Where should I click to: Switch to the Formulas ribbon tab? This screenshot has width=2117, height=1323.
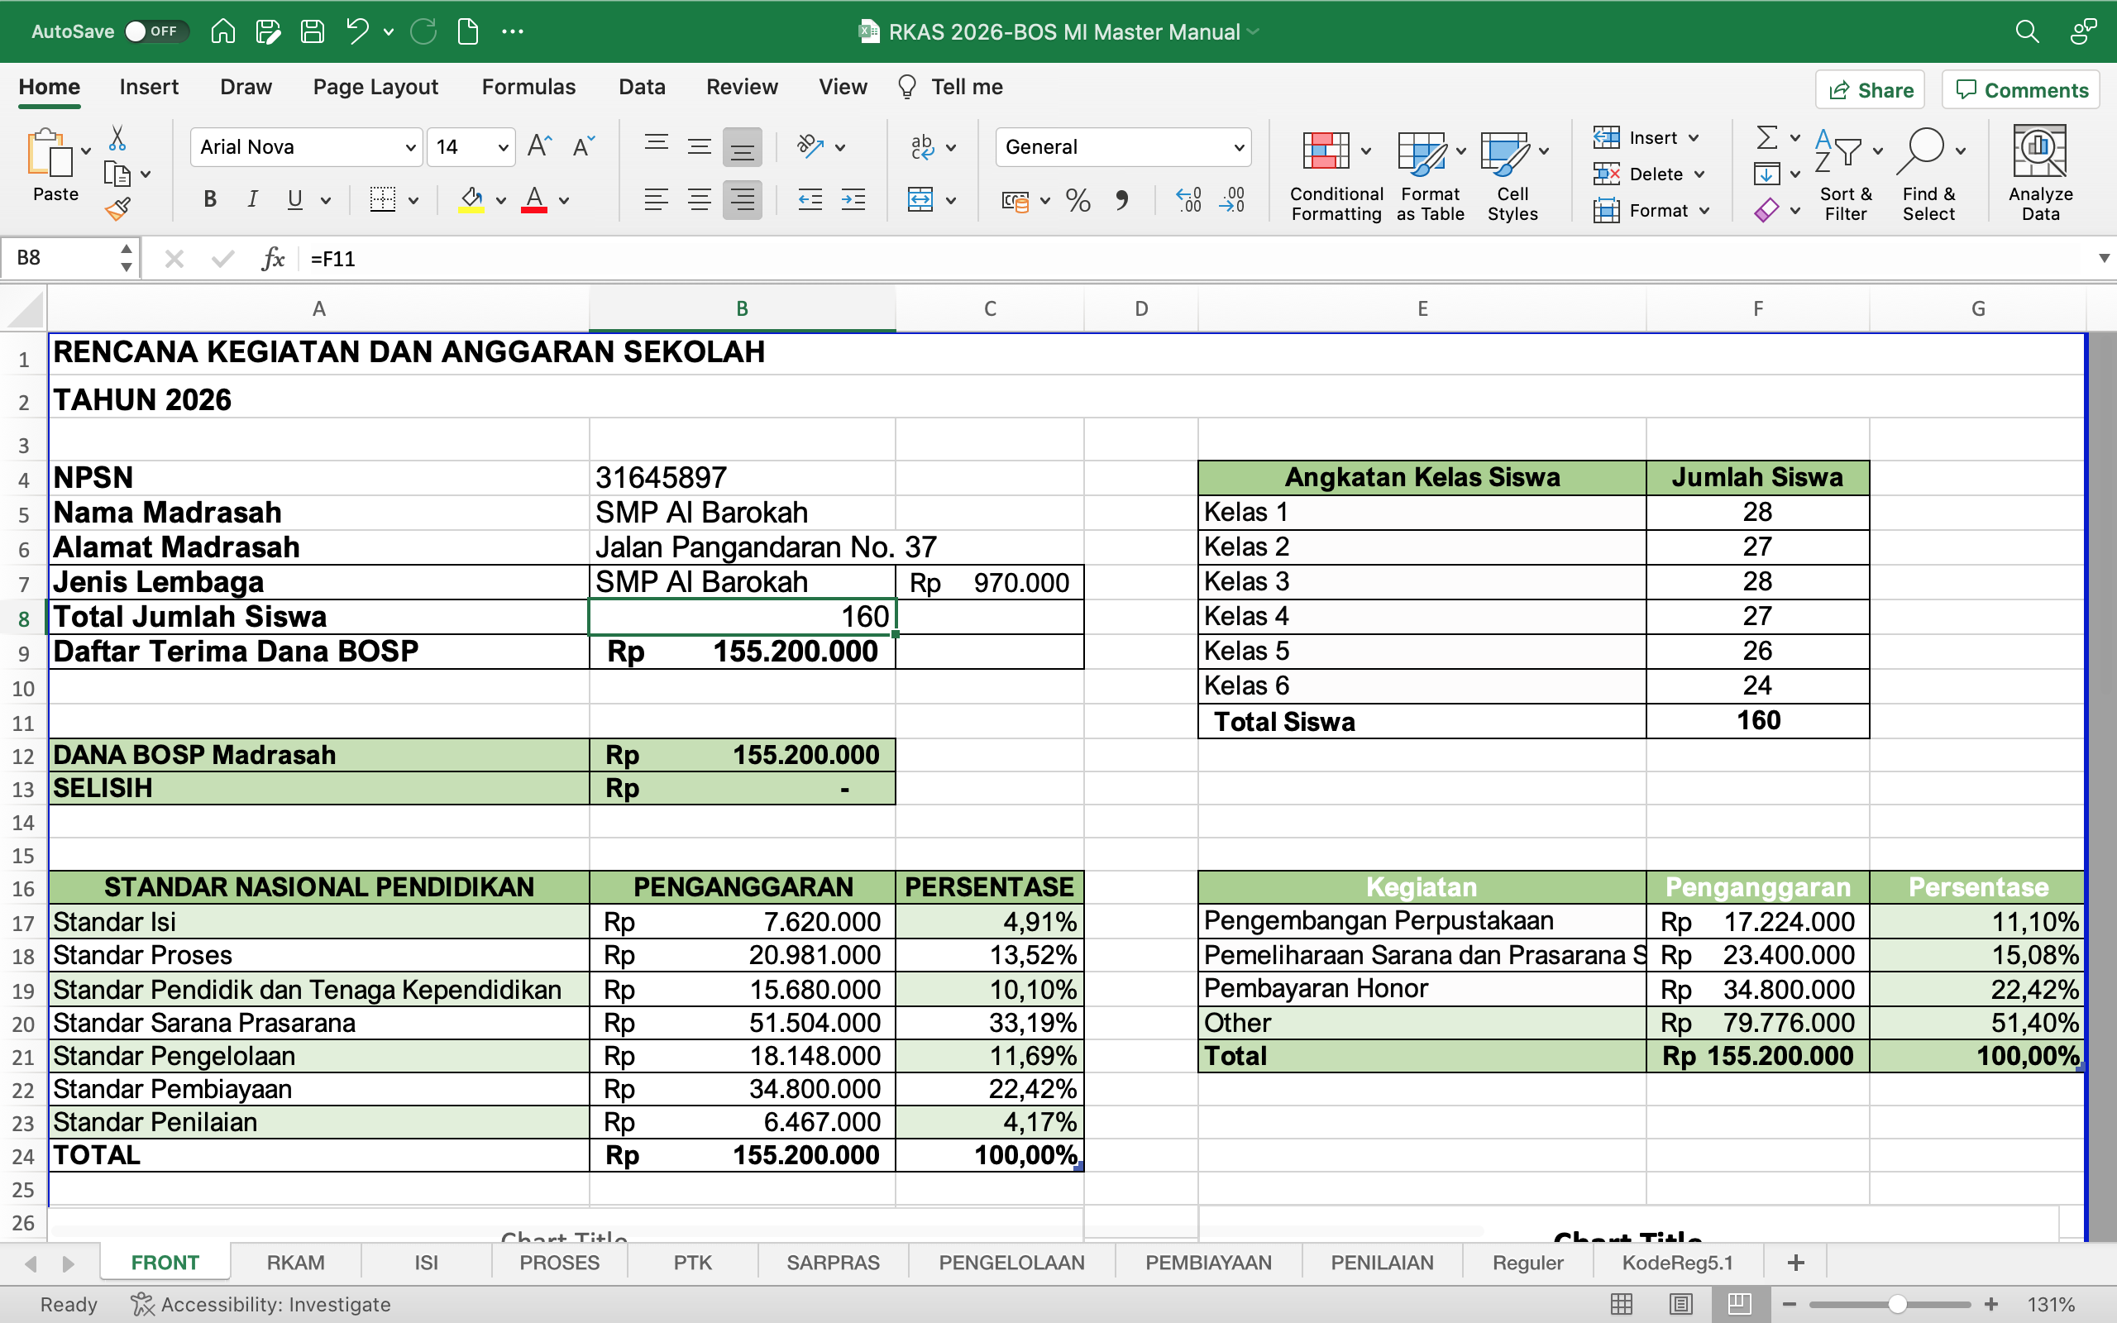(528, 87)
